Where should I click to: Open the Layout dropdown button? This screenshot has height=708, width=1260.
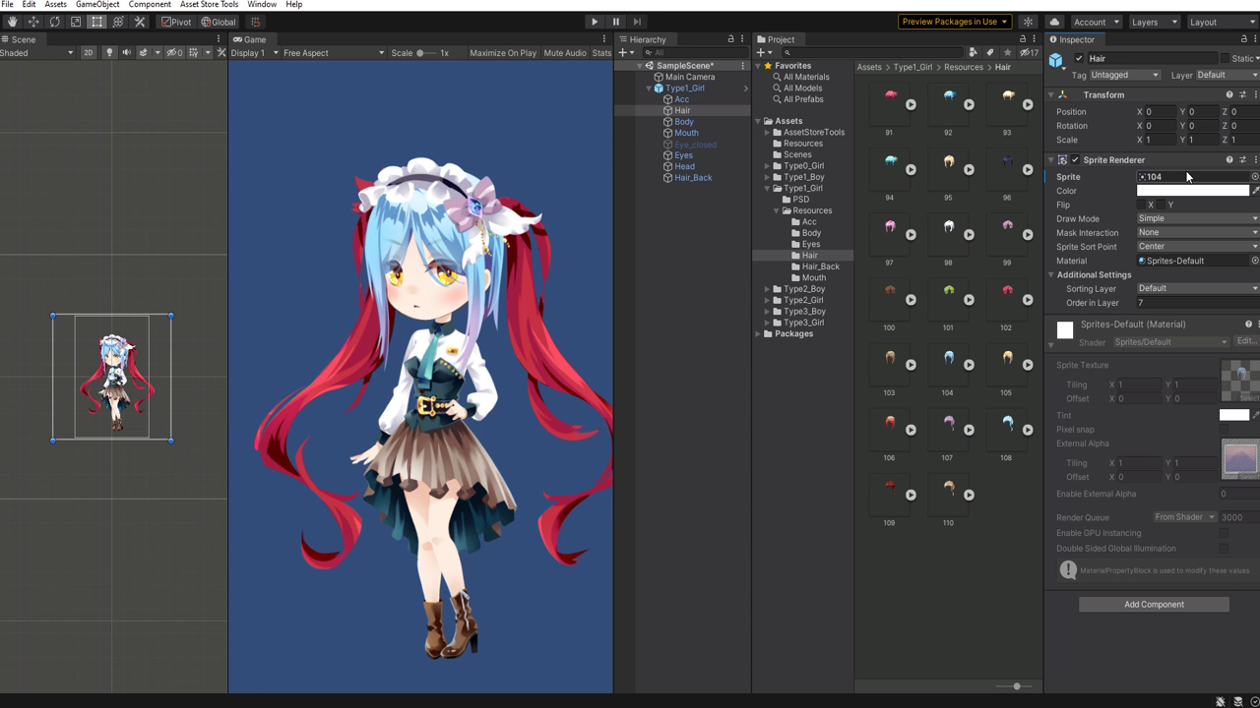click(x=1222, y=22)
